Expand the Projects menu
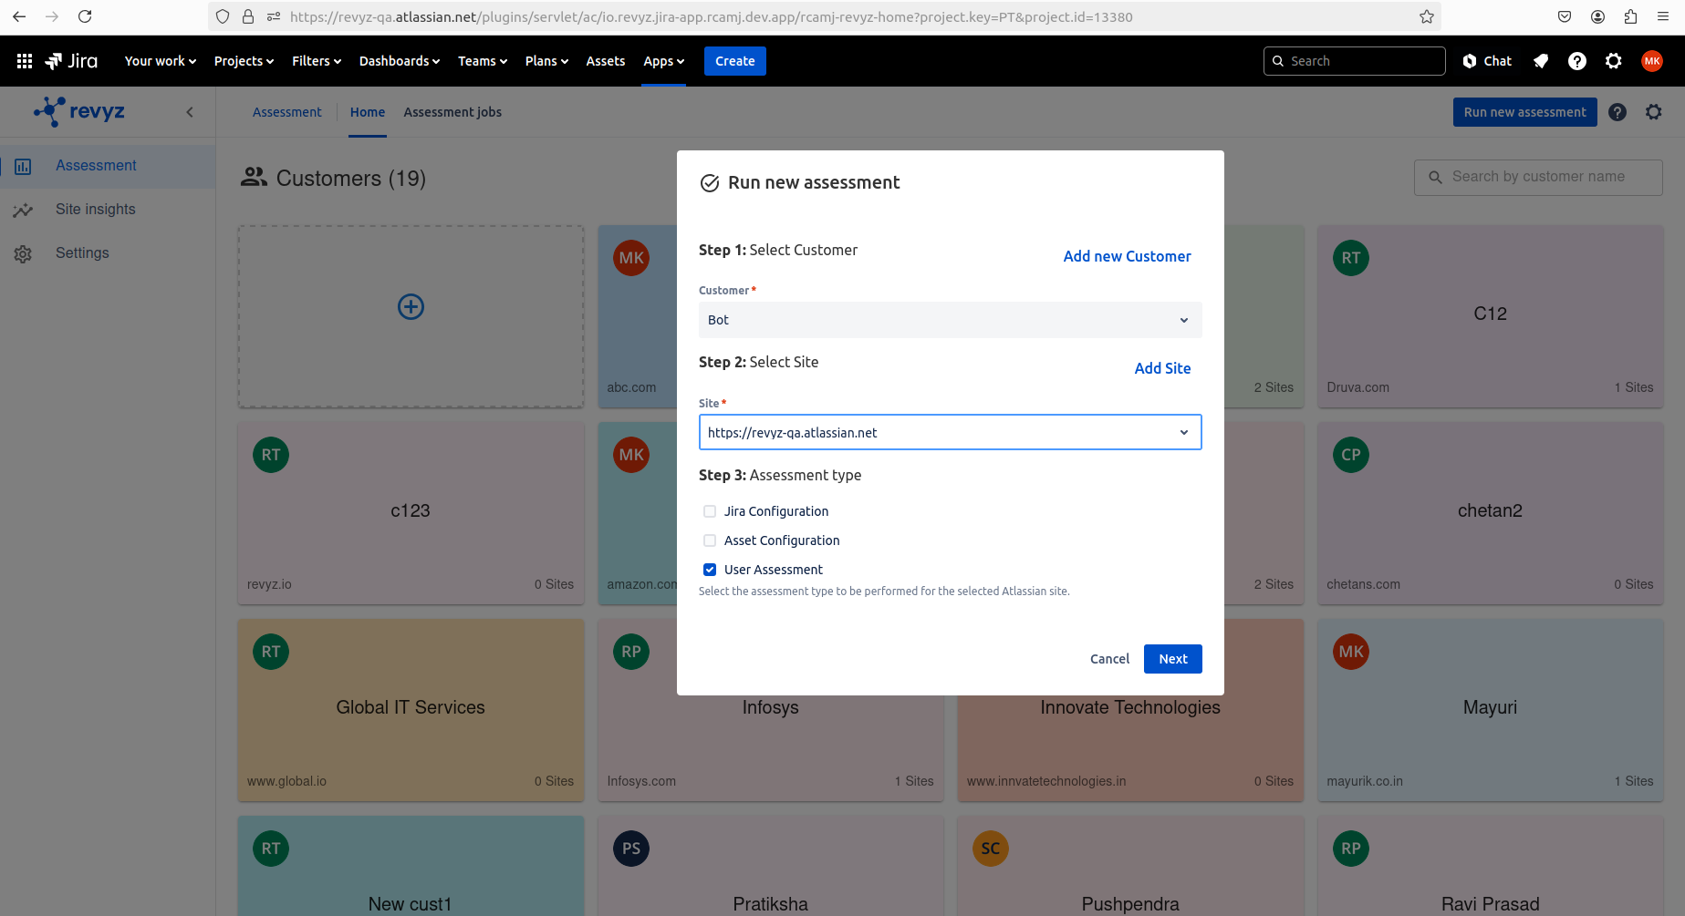This screenshot has width=1685, height=916. click(244, 61)
